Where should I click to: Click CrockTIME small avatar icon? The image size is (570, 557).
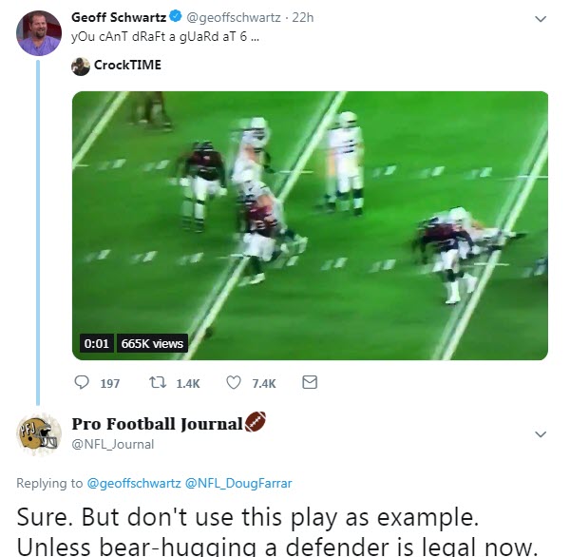click(x=81, y=66)
